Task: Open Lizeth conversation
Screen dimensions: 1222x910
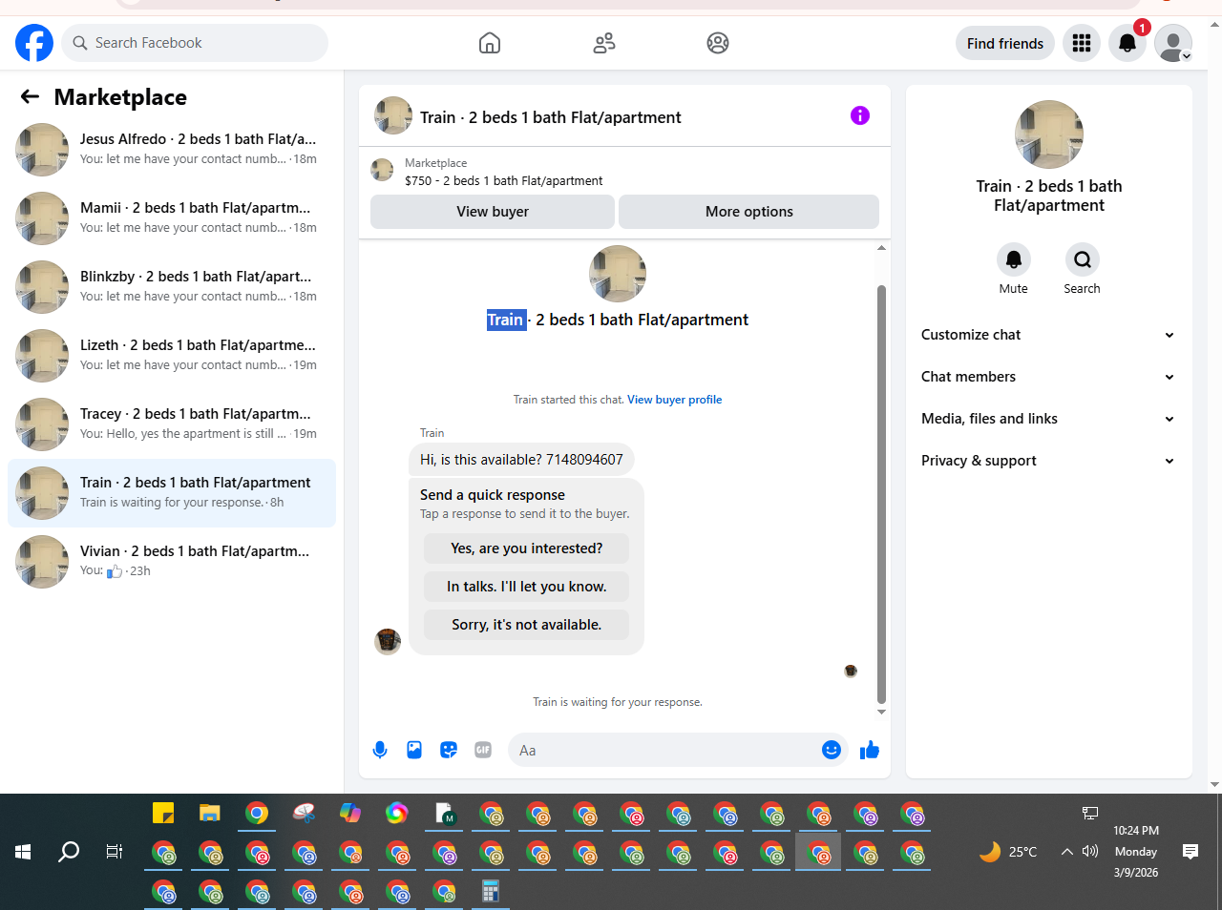Action: coord(172,356)
